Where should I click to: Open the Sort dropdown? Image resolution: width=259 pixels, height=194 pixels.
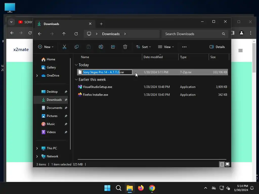click(143, 47)
